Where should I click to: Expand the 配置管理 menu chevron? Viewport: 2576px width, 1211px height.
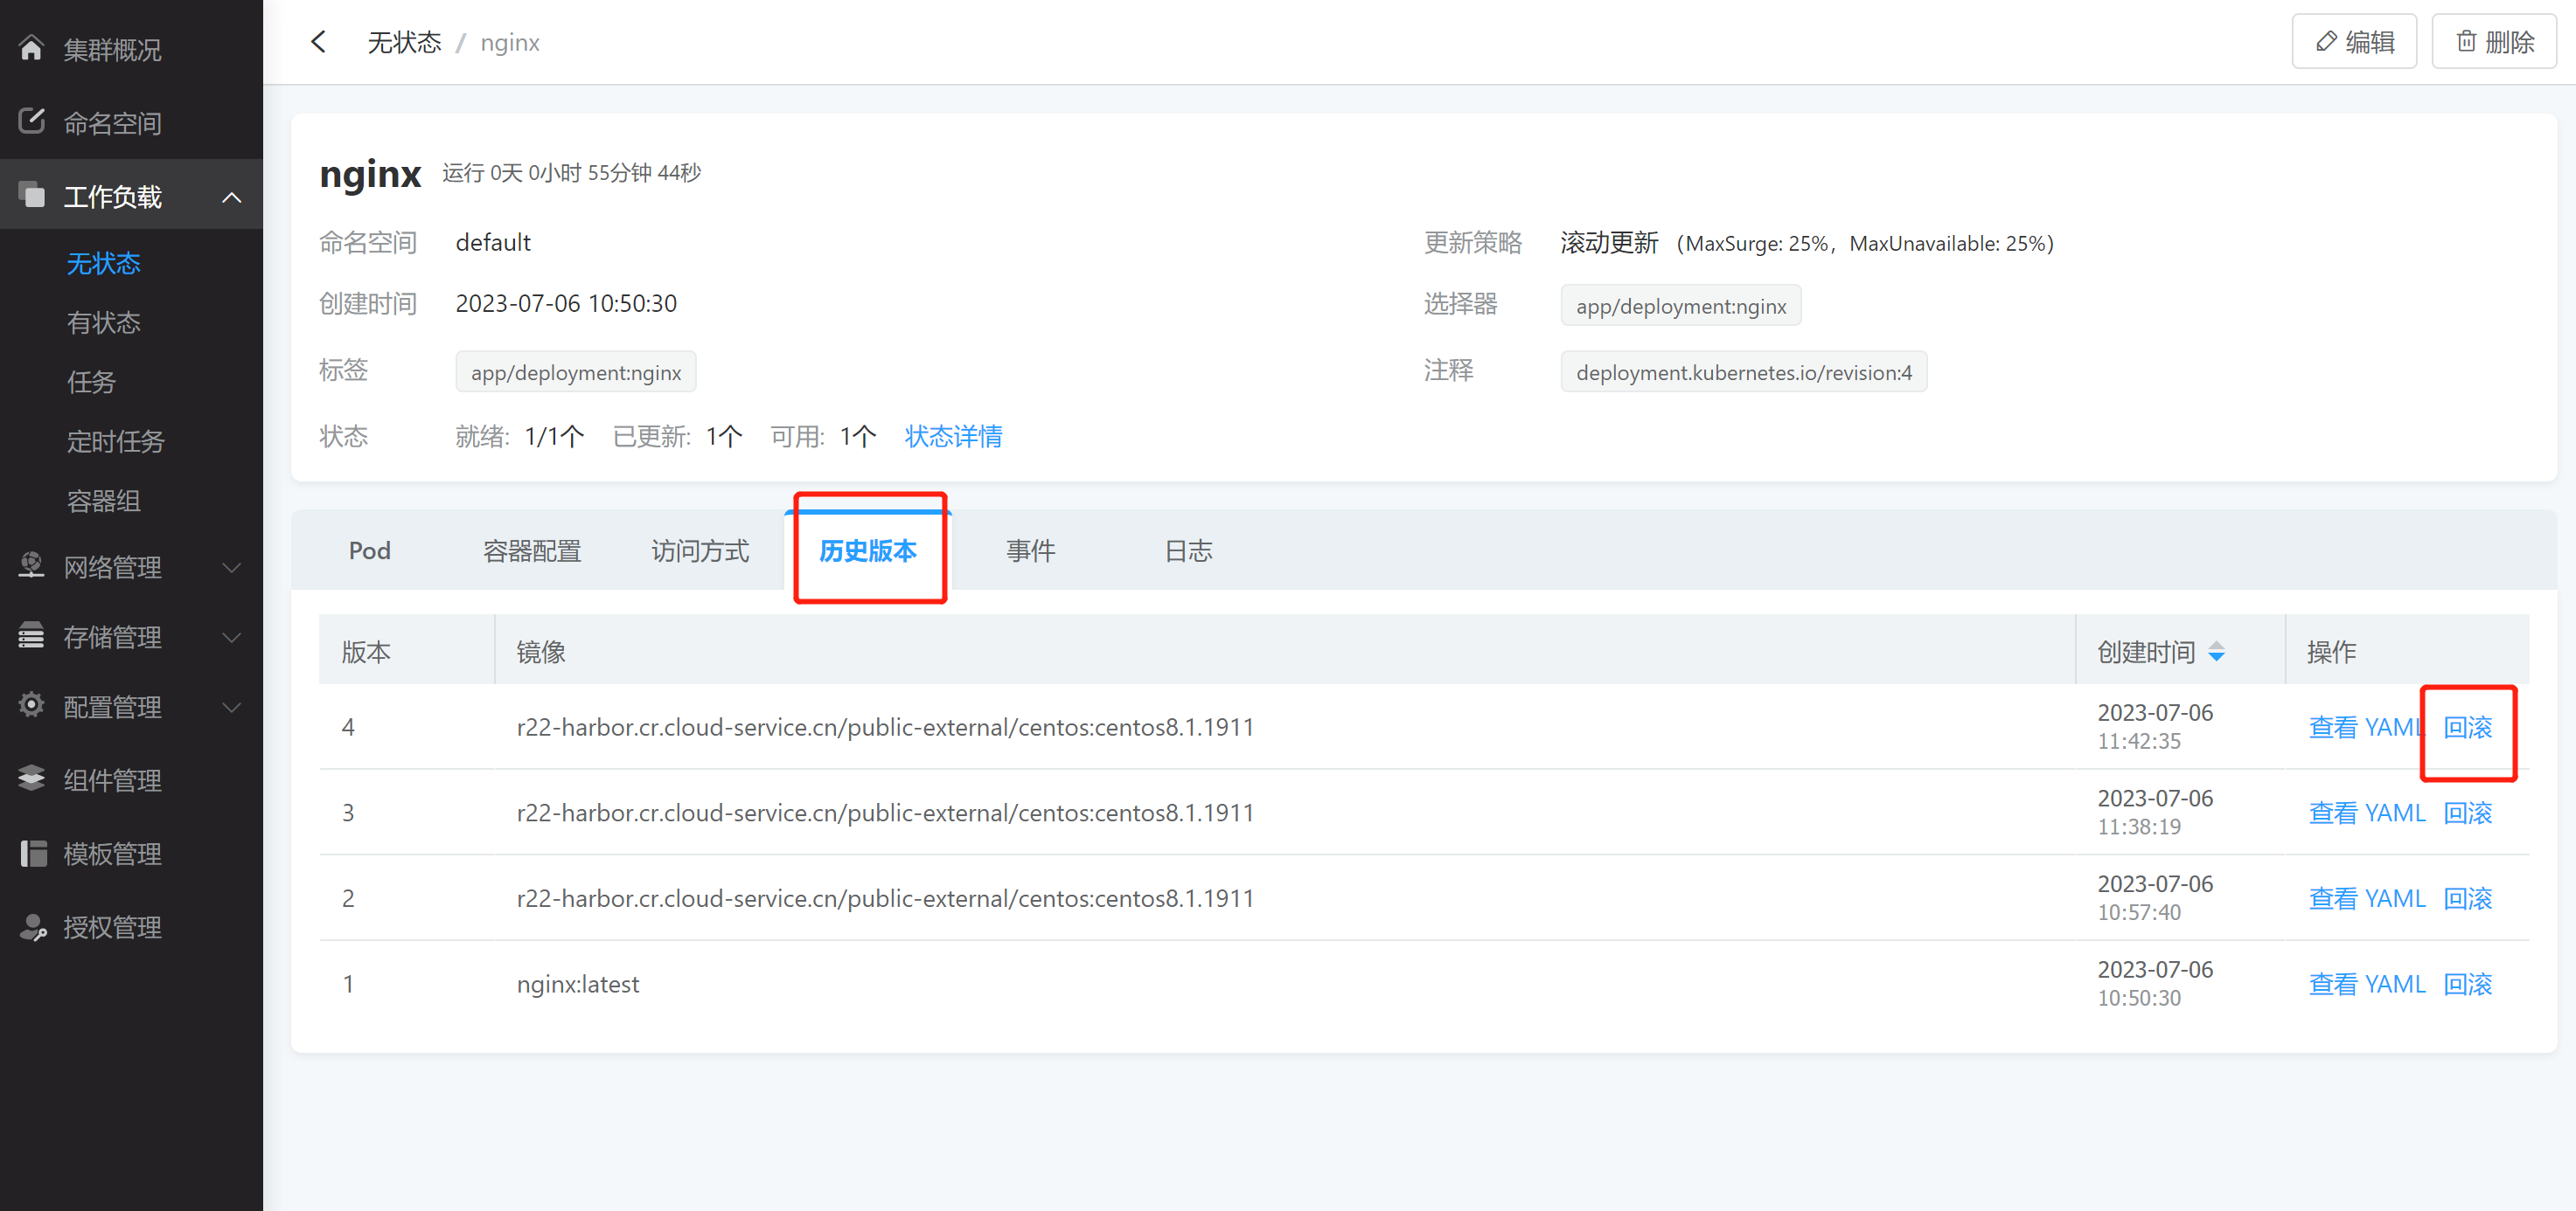point(231,708)
